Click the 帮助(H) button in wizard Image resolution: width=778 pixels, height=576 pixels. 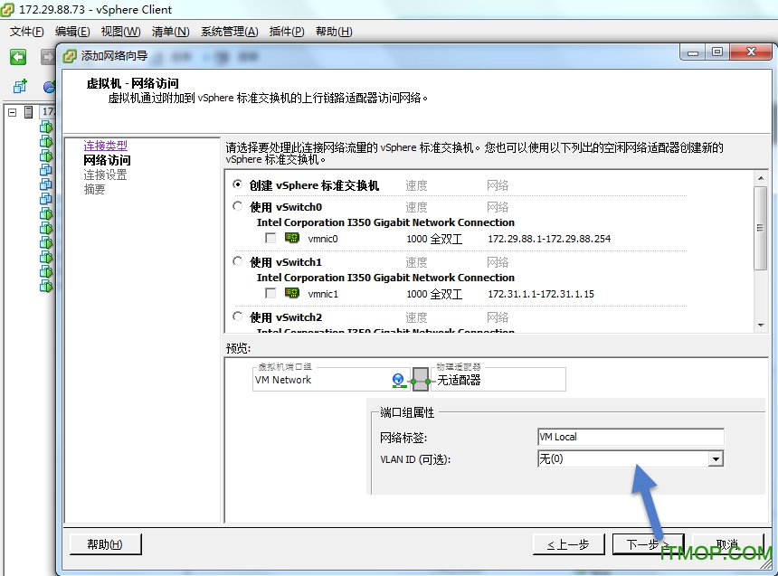coord(105,544)
